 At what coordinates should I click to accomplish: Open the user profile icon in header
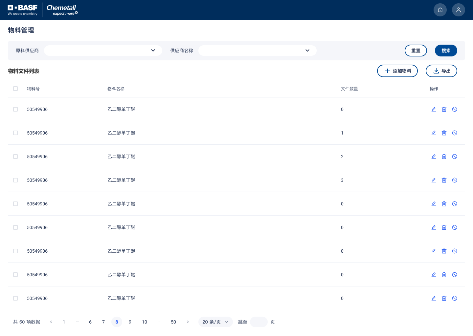coord(459,10)
